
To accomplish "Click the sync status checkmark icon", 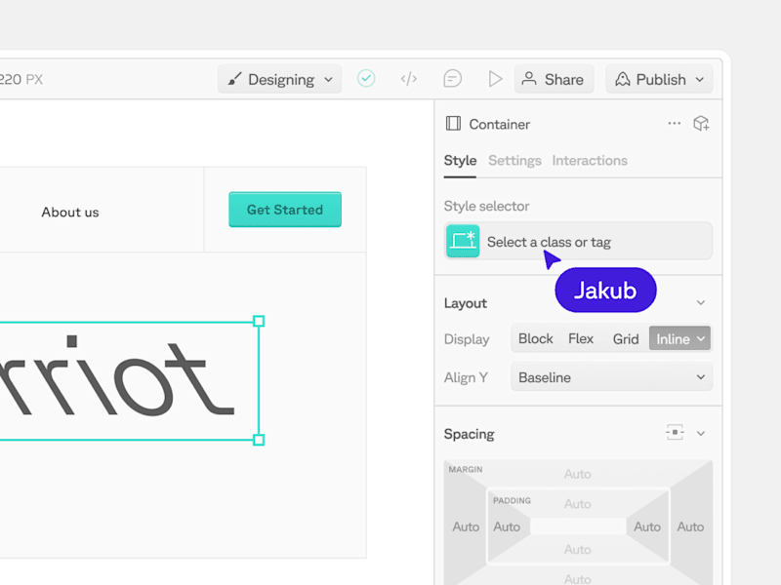I will pyautogui.click(x=366, y=79).
